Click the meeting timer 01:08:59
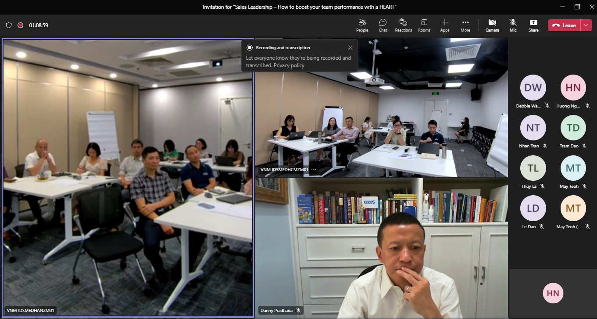597x319 pixels. pyautogui.click(x=39, y=25)
